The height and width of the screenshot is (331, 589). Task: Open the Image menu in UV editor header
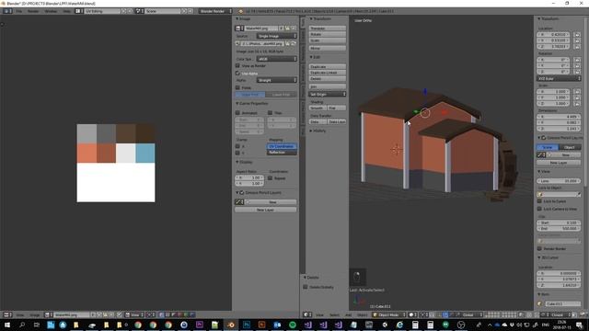[x=35, y=314]
